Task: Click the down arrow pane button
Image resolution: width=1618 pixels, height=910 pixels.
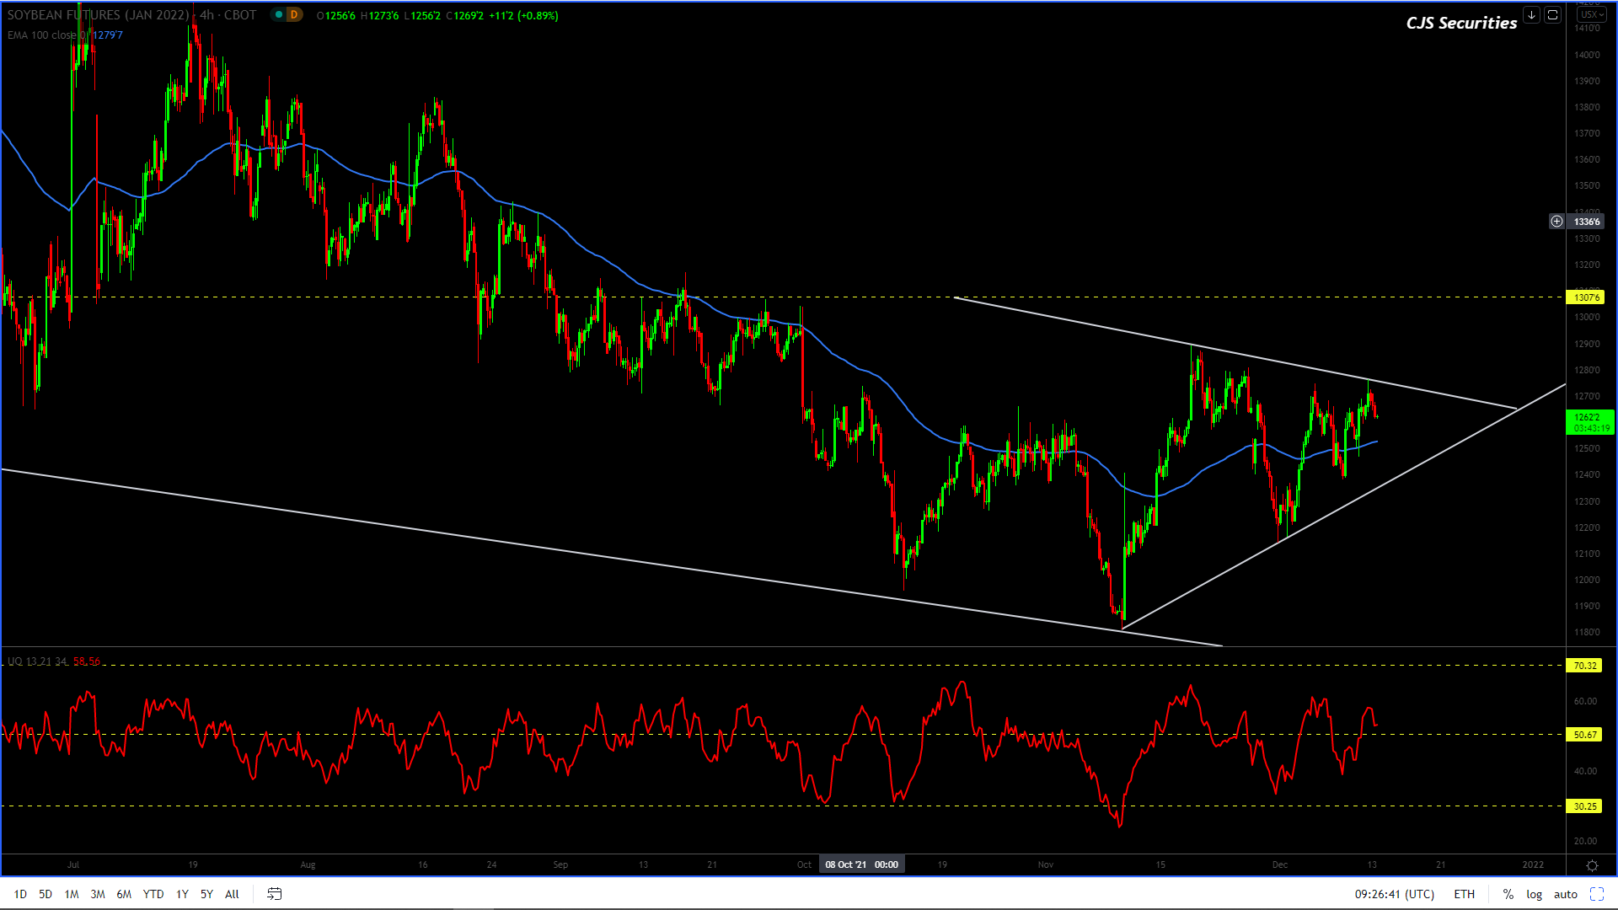Action: pos(1531,15)
